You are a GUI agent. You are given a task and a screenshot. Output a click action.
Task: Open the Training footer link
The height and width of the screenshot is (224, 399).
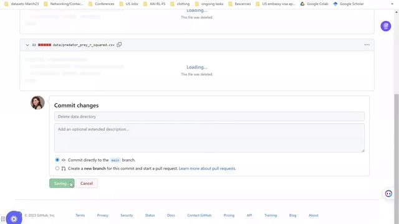[x=271, y=215]
